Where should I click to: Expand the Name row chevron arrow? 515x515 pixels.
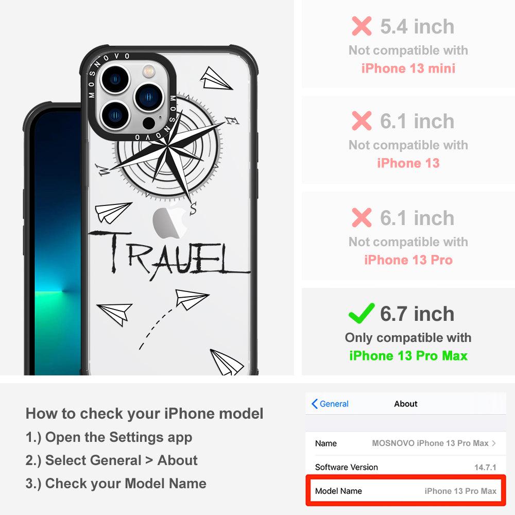494,443
